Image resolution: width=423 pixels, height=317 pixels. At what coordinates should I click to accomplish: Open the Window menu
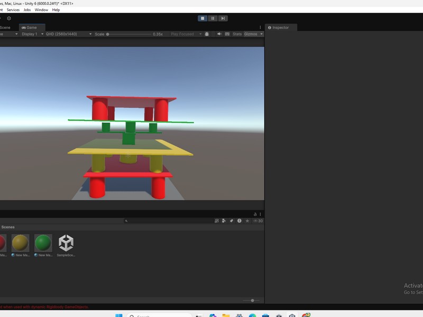pos(41,10)
